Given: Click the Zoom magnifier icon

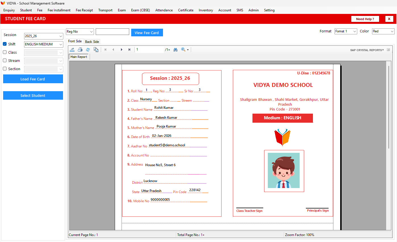Looking at the screenshot, I should [x=183, y=50].
